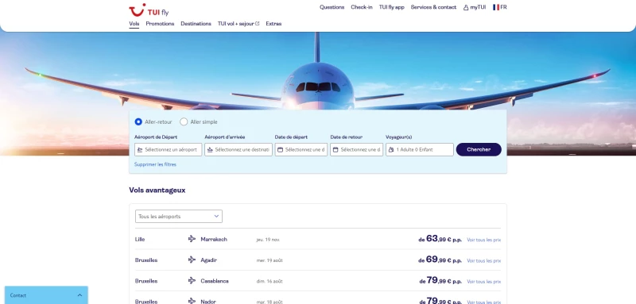Open the Questions link in top bar
This screenshot has width=636, height=304.
pos(332,7)
